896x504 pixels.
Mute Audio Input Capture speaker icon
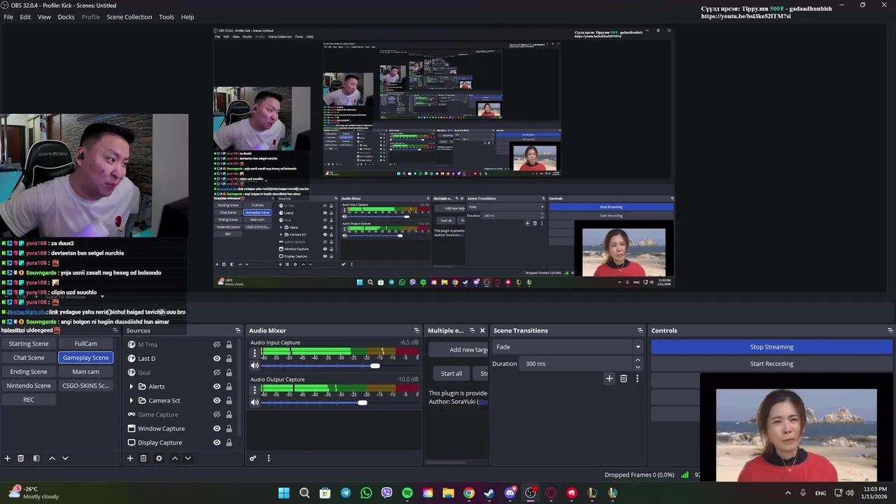click(255, 365)
